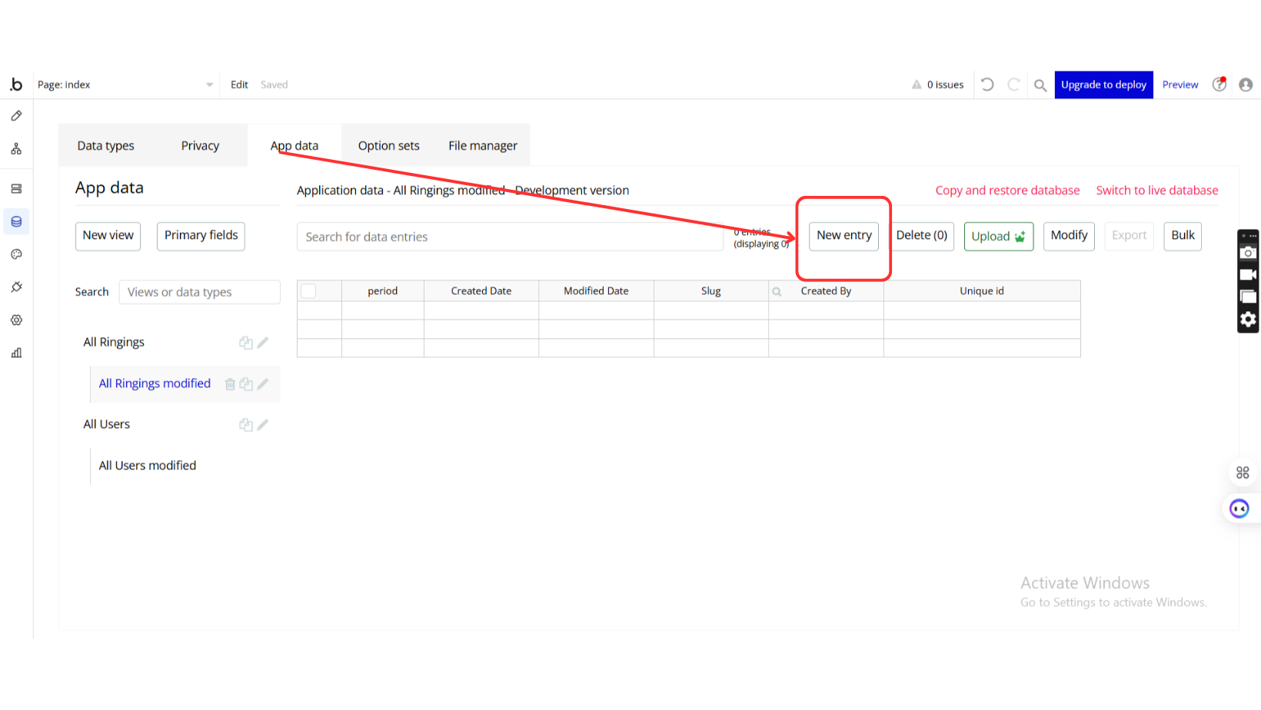
Task: Edit the All Ringings modified view
Action: [263, 384]
